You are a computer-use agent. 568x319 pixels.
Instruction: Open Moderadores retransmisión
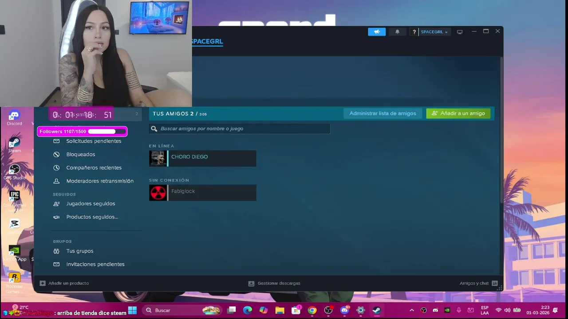(100, 181)
